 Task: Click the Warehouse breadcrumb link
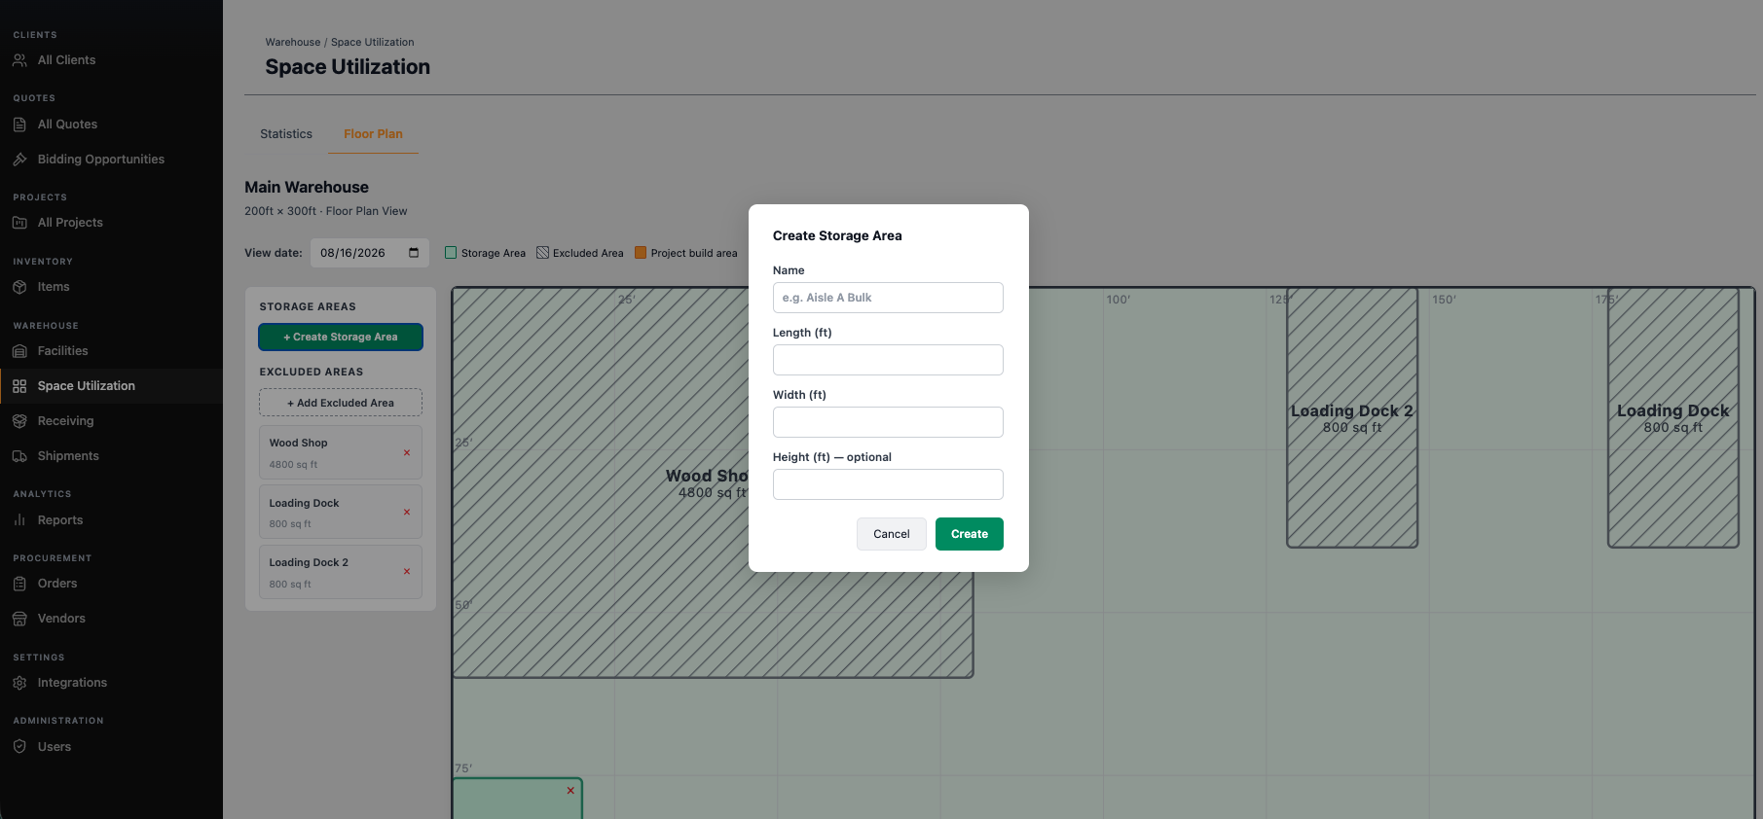point(293,42)
